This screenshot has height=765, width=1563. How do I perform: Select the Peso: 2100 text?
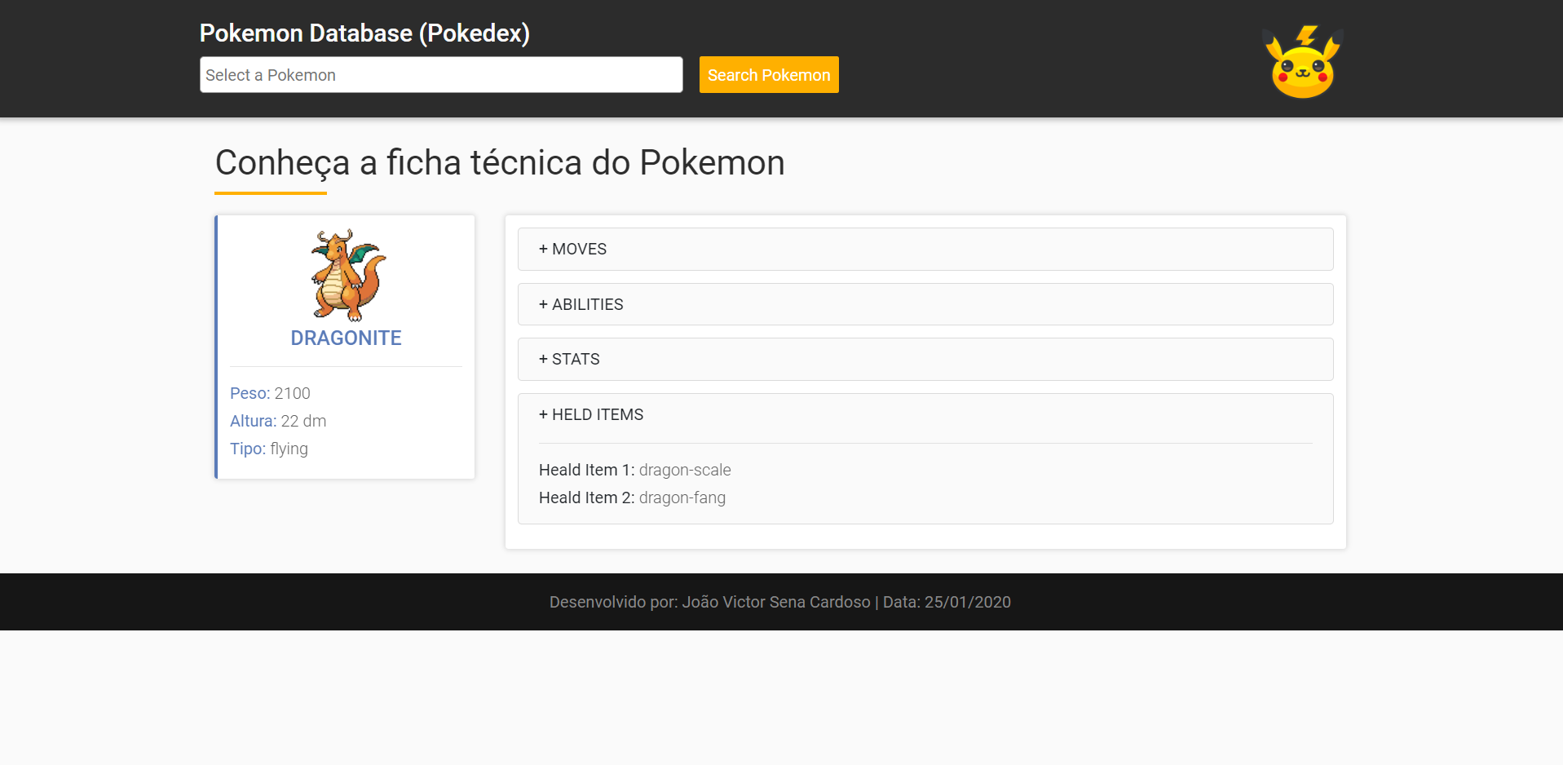[x=270, y=393]
